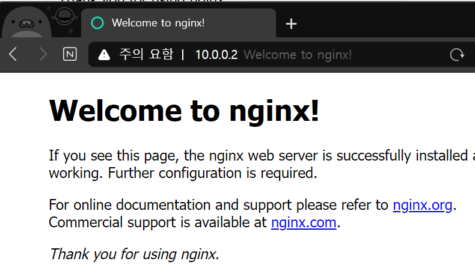
Task: Click the security warning triangle icon
Action: 104,55
